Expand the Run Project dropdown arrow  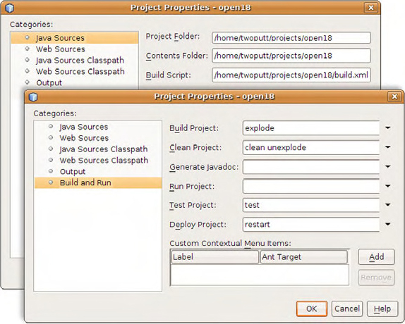pos(387,186)
